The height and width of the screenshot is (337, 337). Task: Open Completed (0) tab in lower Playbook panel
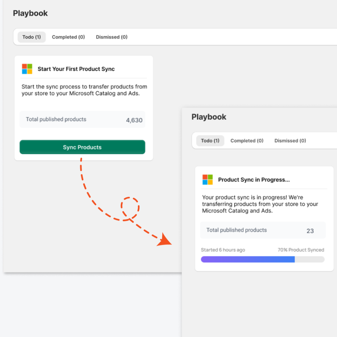[x=247, y=141]
